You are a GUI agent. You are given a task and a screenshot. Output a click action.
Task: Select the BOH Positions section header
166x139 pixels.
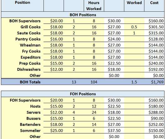coord(83,15)
